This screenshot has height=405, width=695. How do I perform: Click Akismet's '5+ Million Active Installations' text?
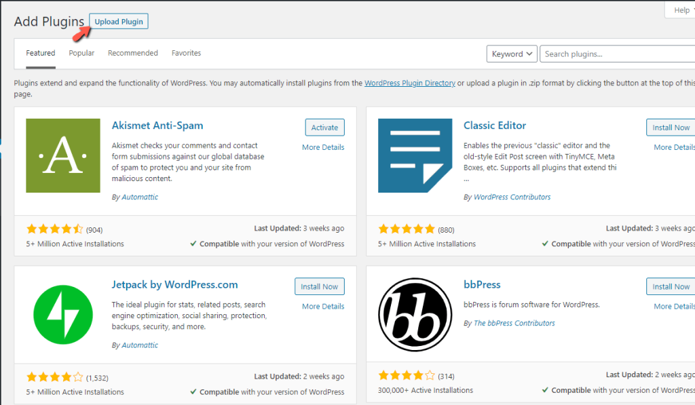pos(75,244)
